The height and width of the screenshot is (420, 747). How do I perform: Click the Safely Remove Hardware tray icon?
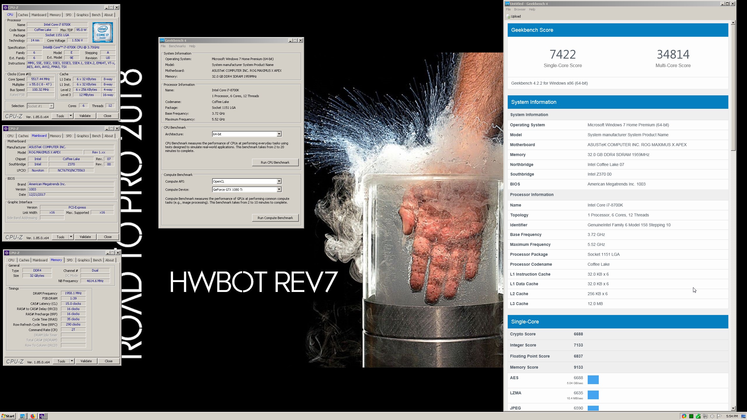698,416
